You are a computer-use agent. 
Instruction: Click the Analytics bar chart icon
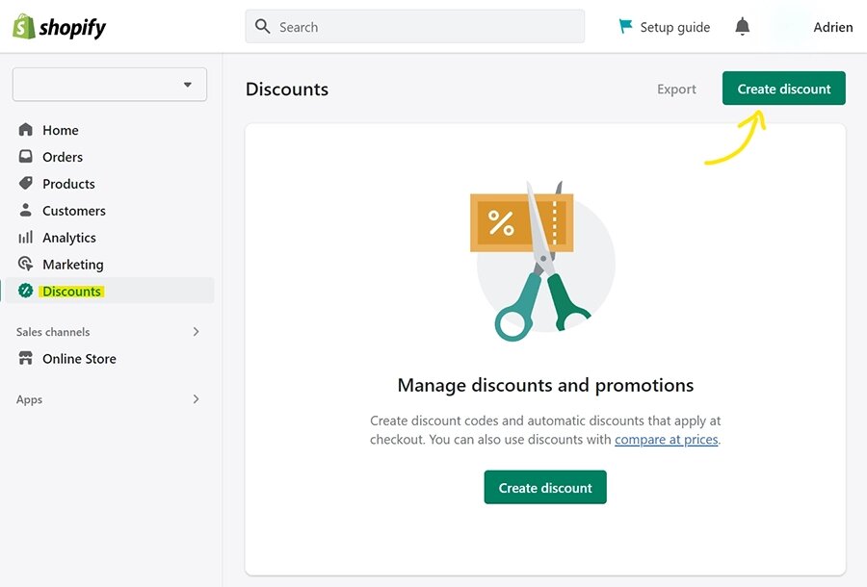tap(25, 237)
